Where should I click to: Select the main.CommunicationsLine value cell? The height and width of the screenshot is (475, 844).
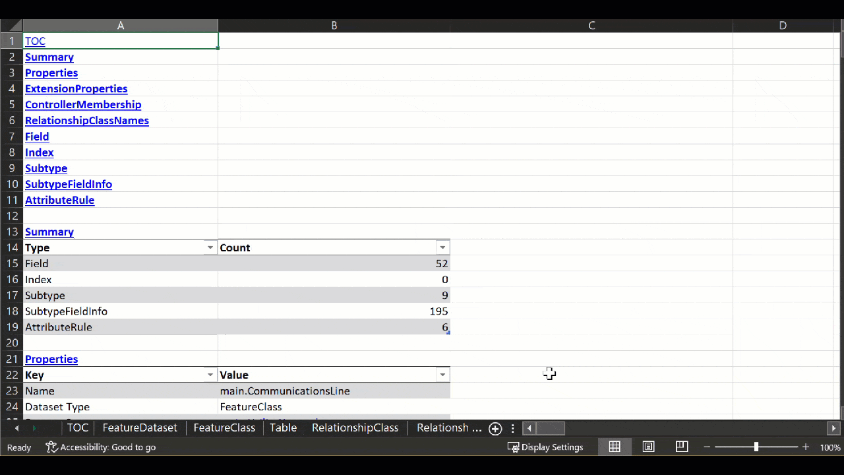(x=334, y=391)
